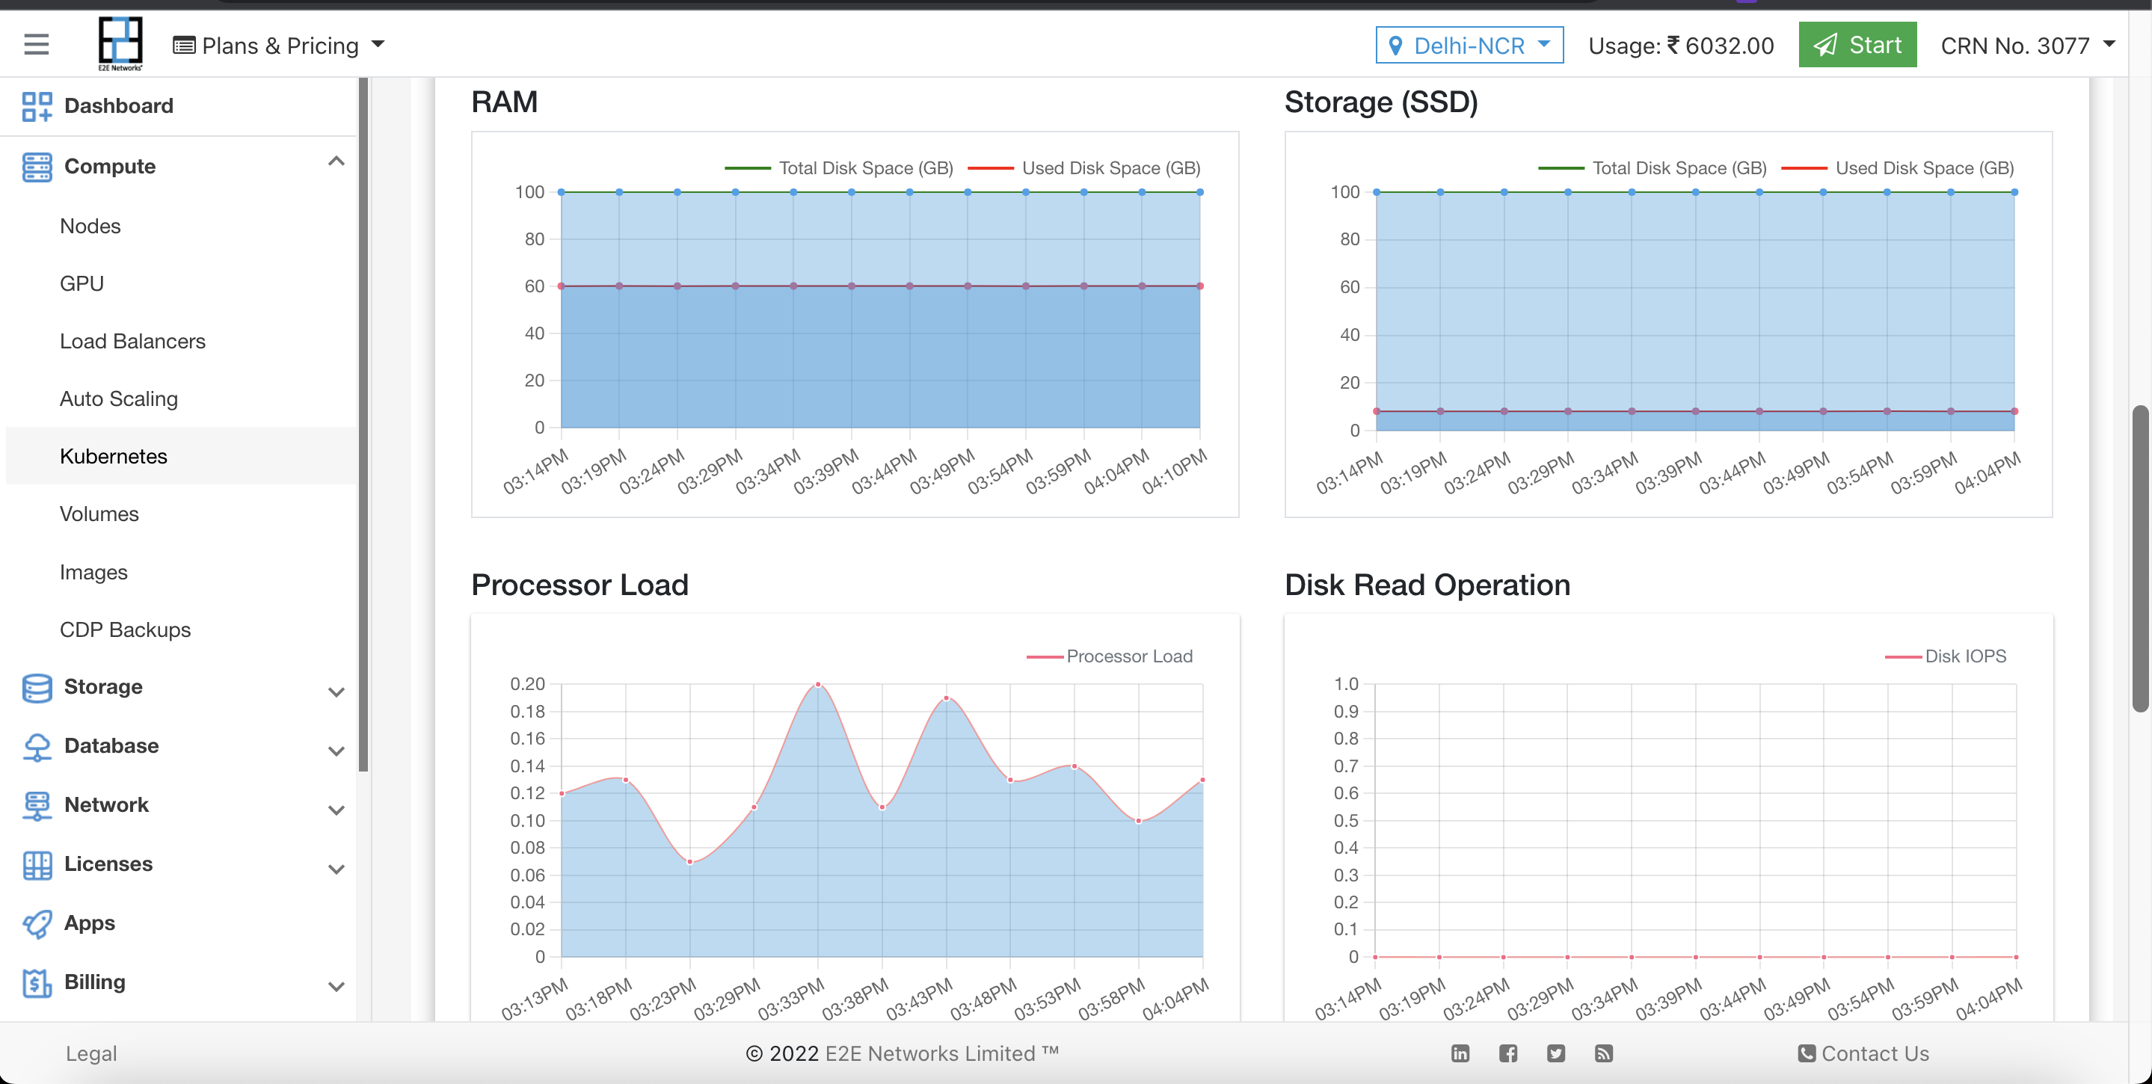Open Volumes in the sidebar
Screen dimensions: 2152x1084
click(99, 514)
